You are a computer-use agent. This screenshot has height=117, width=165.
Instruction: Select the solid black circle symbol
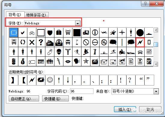(140, 33)
